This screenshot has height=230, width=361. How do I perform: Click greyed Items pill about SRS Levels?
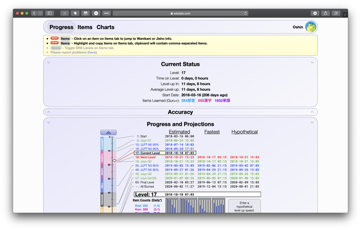[x=56, y=48]
